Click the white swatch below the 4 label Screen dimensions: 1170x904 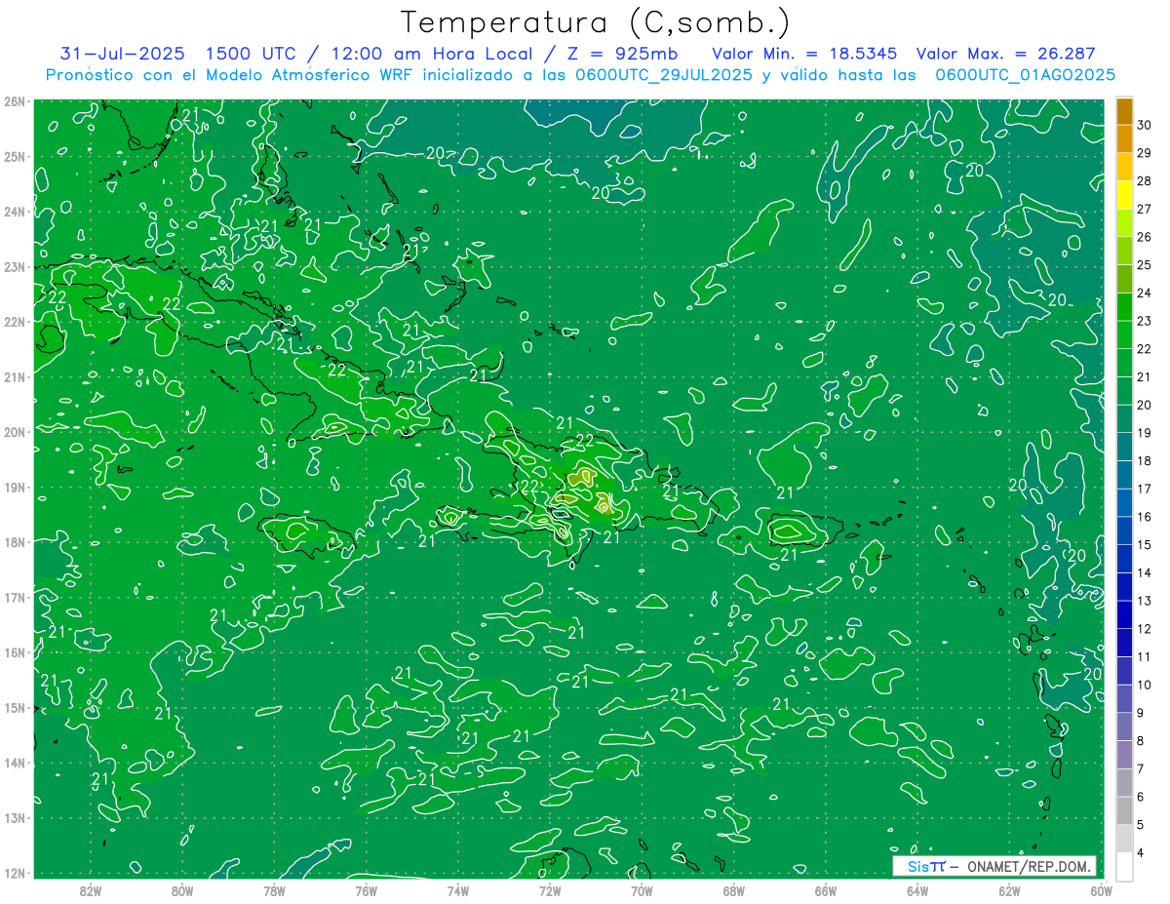click(1124, 866)
